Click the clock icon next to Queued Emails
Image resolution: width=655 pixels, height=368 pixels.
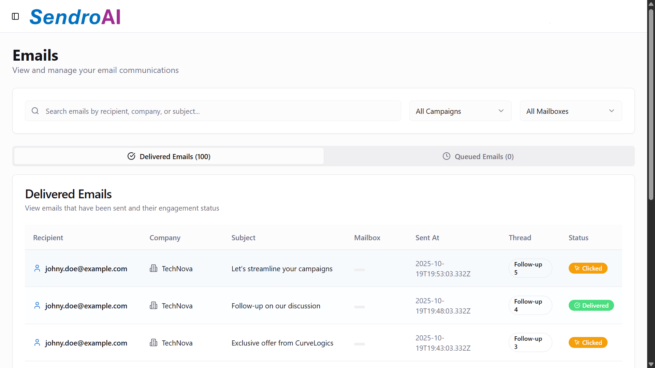pos(447,156)
